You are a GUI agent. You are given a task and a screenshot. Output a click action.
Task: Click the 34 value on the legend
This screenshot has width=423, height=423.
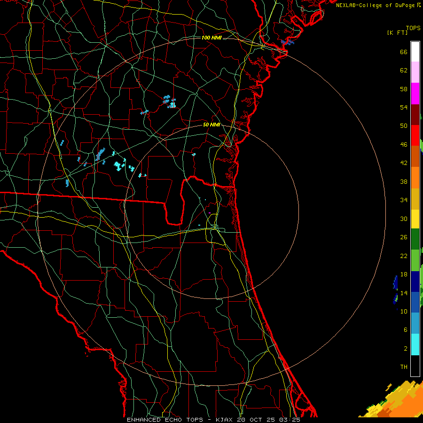[404, 200]
